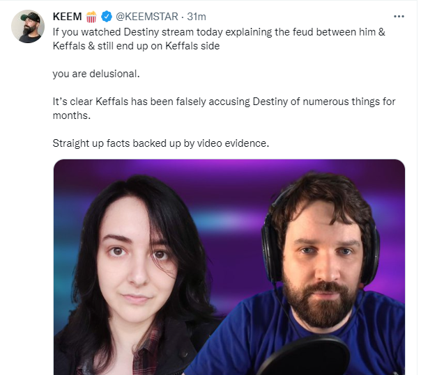Image resolution: width=421 pixels, height=375 pixels.
Task: Open the KEEM display name profile link
Action: (x=68, y=17)
